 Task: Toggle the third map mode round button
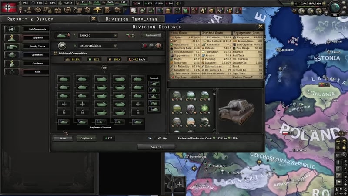319,11
